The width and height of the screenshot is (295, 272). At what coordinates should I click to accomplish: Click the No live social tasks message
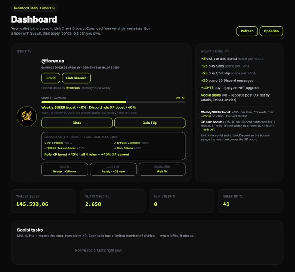tap(99, 250)
